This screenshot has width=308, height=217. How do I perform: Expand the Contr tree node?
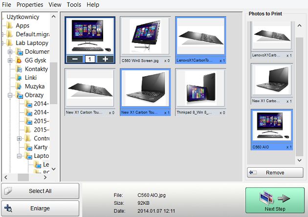tap(19, 139)
